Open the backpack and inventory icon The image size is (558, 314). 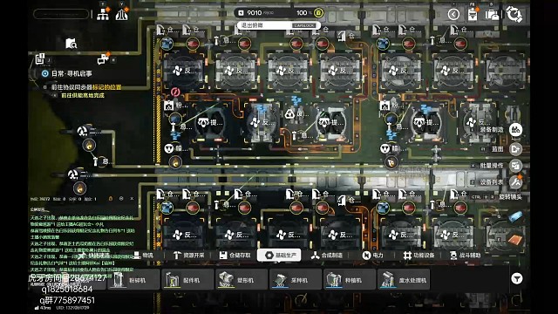coord(492,15)
